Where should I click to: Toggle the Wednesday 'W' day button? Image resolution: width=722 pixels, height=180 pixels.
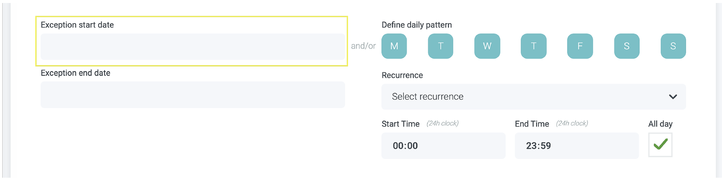(x=487, y=46)
